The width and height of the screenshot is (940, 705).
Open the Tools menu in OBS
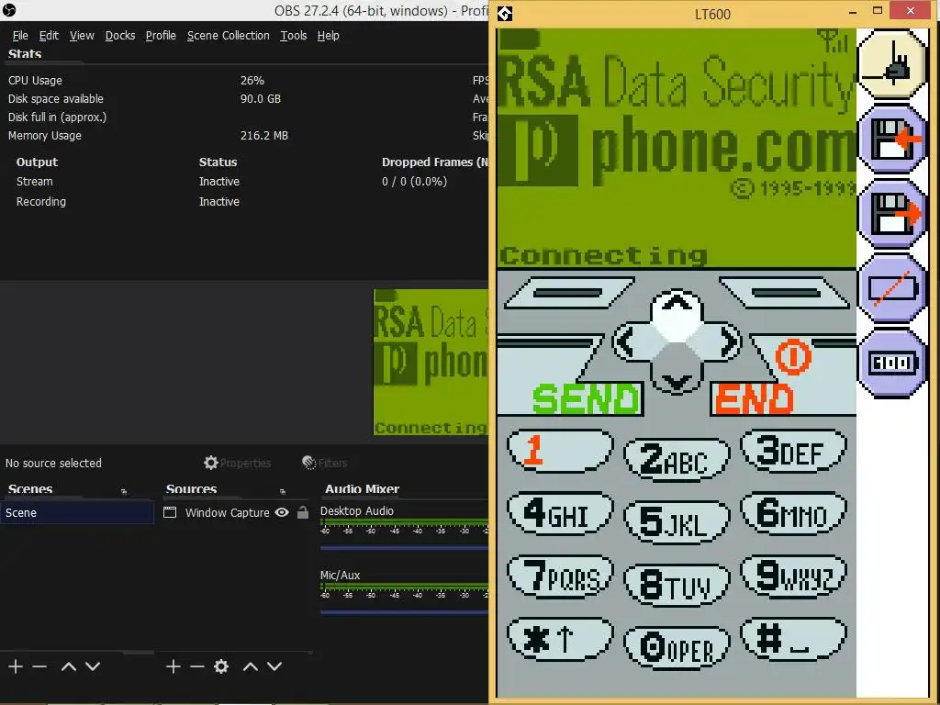[293, 36]
